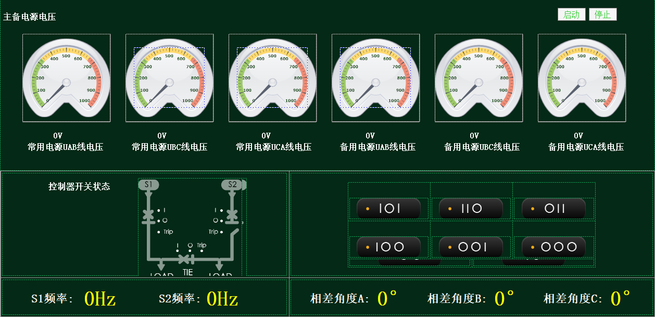This screenshot has width=655, height=317.
Task: Select the IIO switch state button
Action: [471, 209]
